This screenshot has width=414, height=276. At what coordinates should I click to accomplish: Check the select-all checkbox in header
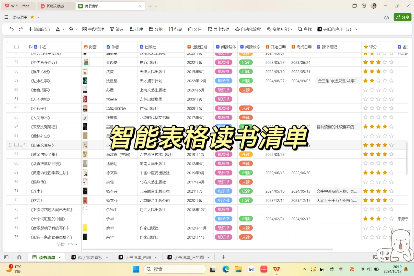point(17,47)
